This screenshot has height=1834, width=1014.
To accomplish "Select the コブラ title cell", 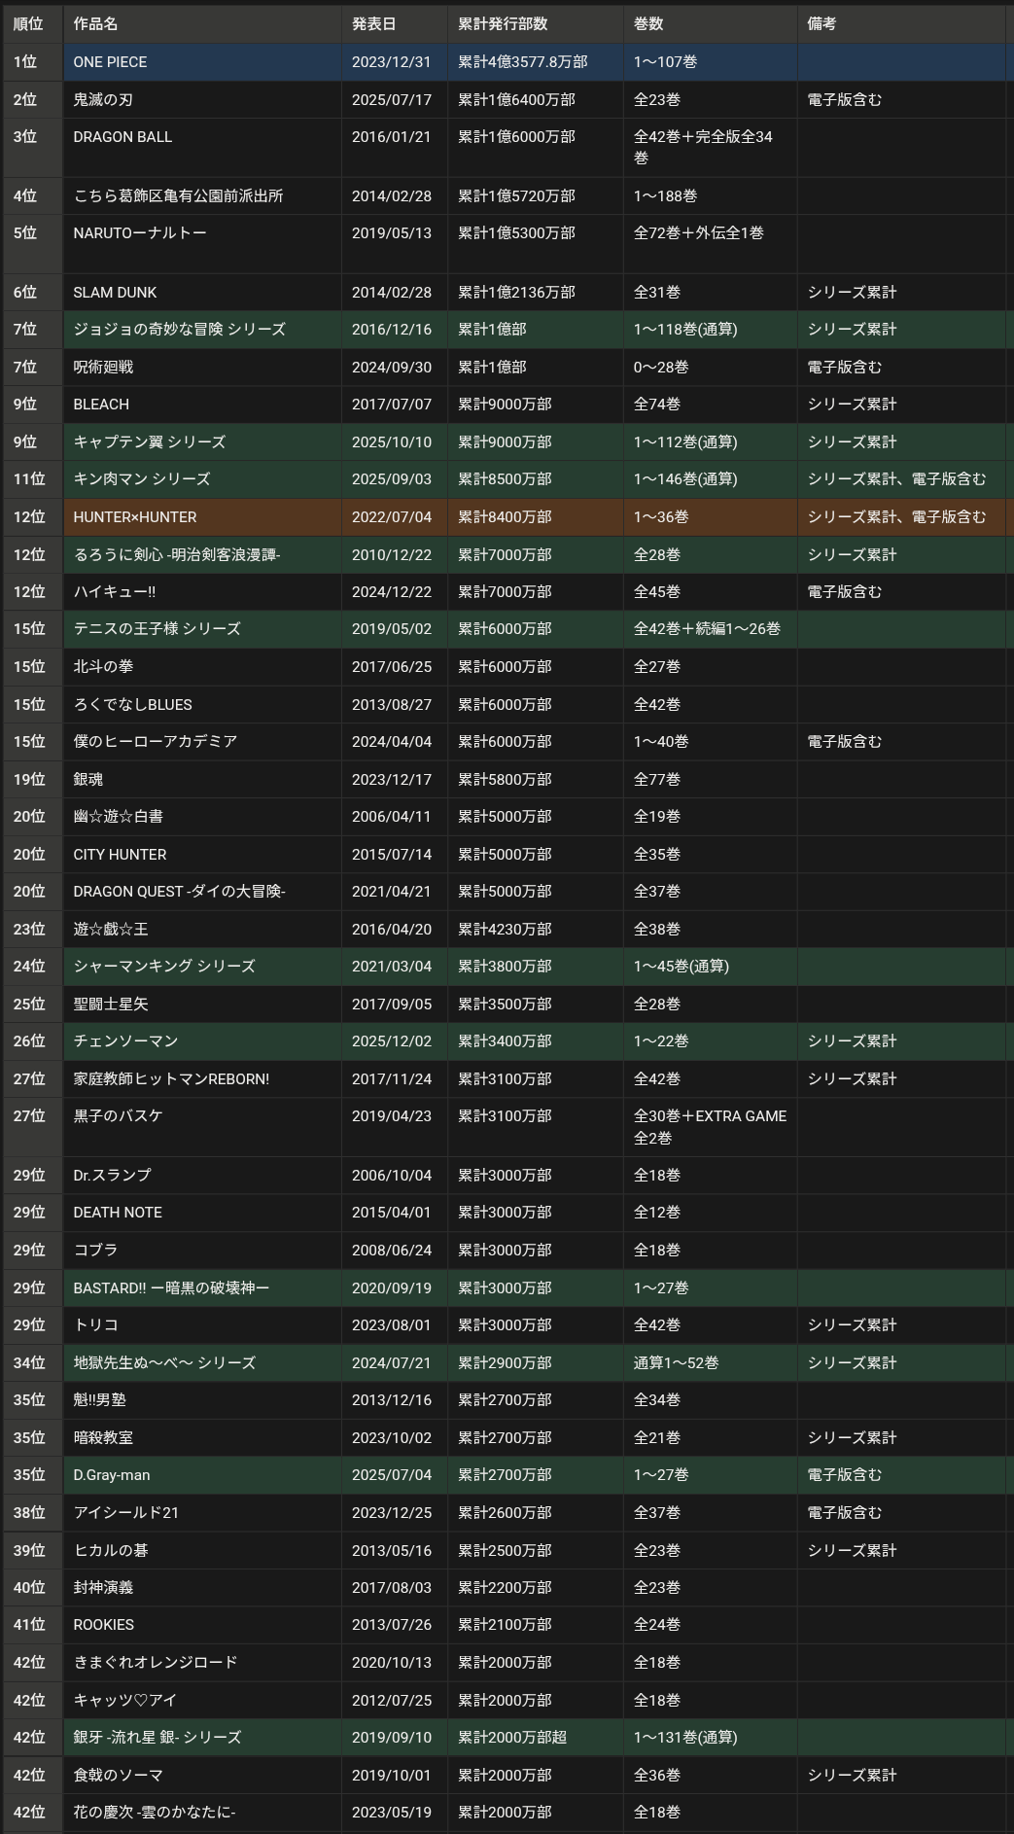I will point(202,1250).
